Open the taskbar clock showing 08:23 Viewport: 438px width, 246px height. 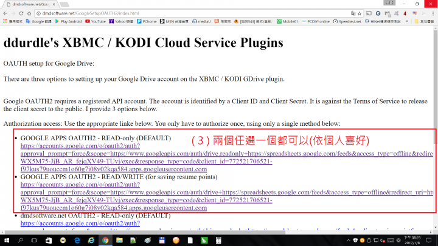pyautogui.click(x=412, y=241)
